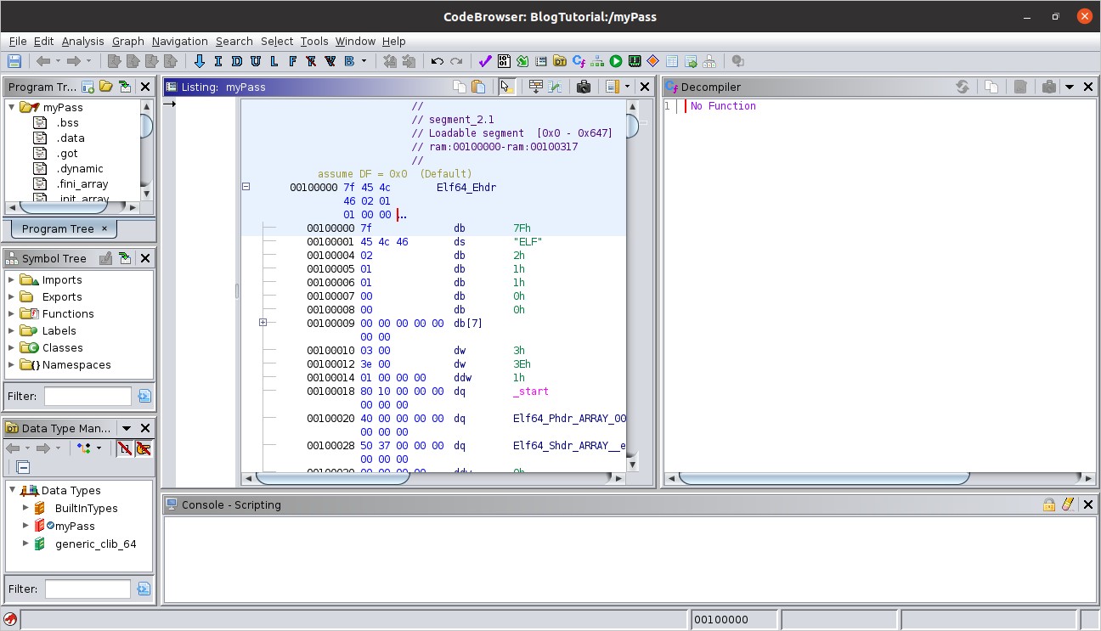The height and width of the screenshot is (631, 1101).
Task: Open the Navigation menu
Action: (x=180, y=41)
